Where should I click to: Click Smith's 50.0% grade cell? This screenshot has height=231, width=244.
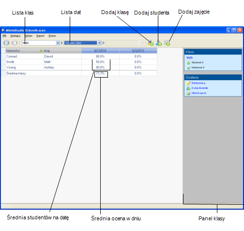coord(100,62)
